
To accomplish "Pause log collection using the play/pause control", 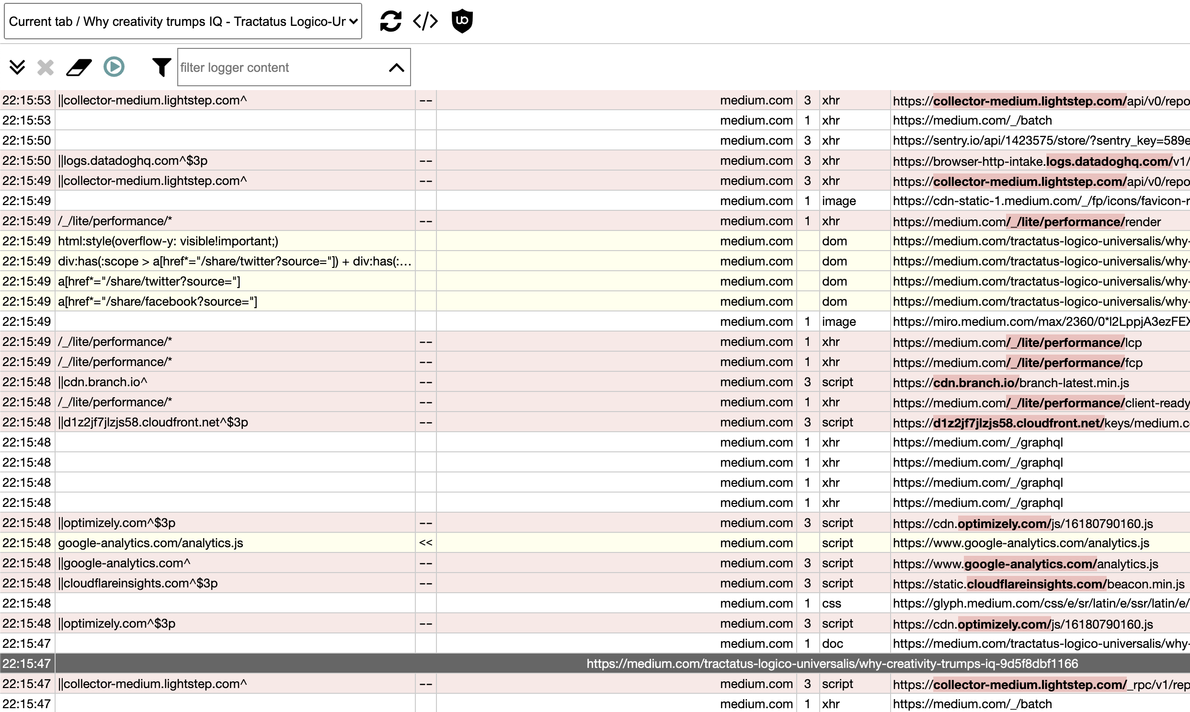I will pyautogui.click(x=114, y=67).
